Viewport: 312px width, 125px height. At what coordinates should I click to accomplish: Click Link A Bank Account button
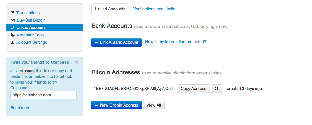(x=116, y=42)
